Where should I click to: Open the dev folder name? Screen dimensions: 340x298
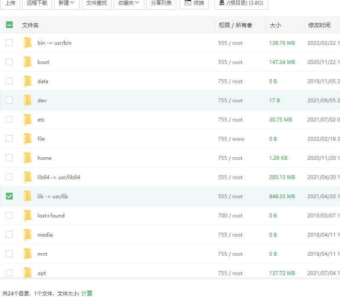(x=42, y=100)
